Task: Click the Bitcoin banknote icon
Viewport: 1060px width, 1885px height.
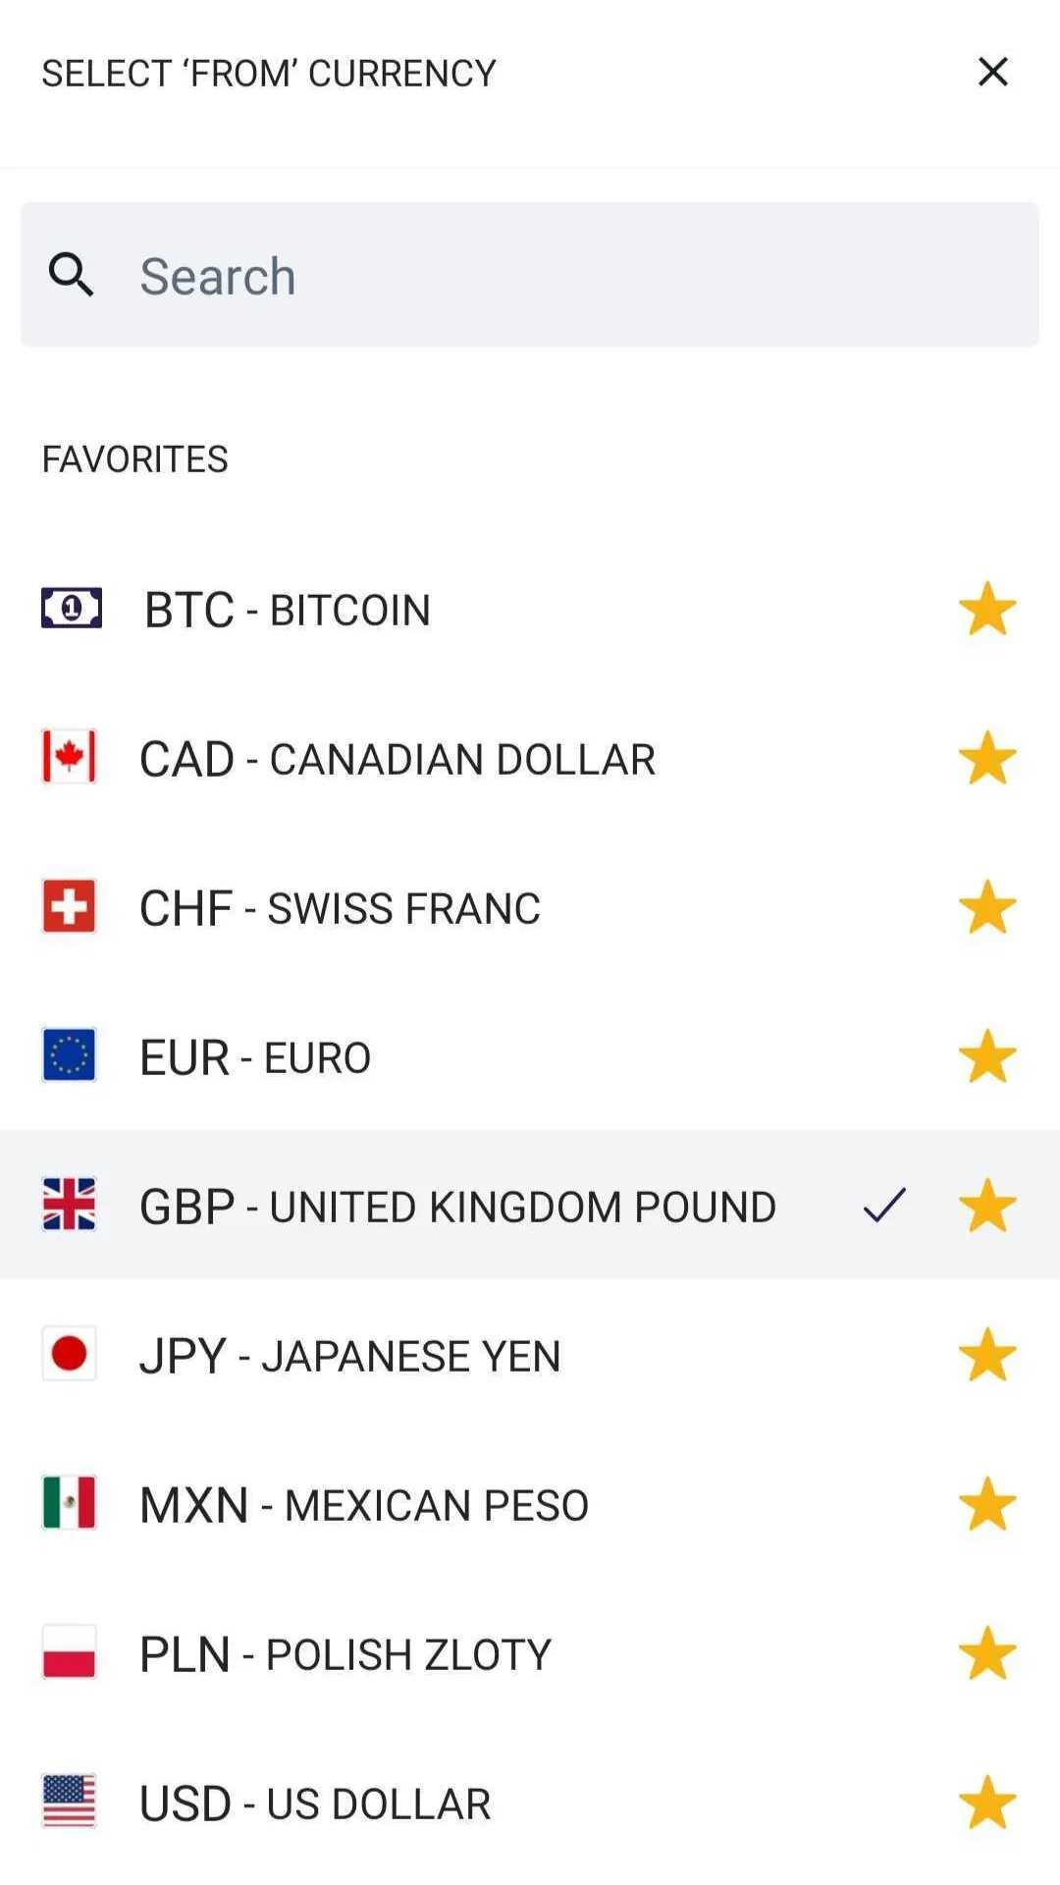Action: coord(71,609)
